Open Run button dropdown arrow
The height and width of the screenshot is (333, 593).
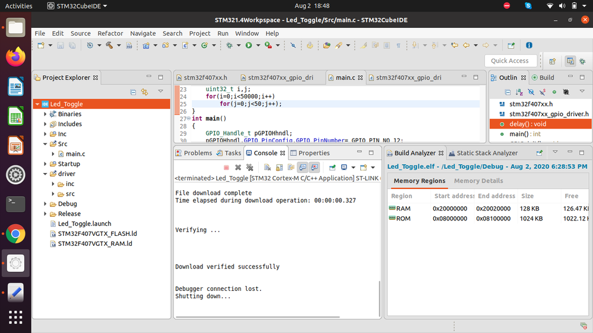click(x=258, y=45)
